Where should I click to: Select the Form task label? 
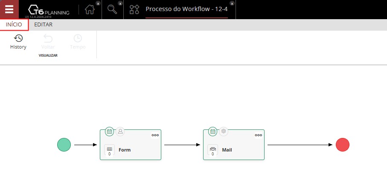coord(125,150)
